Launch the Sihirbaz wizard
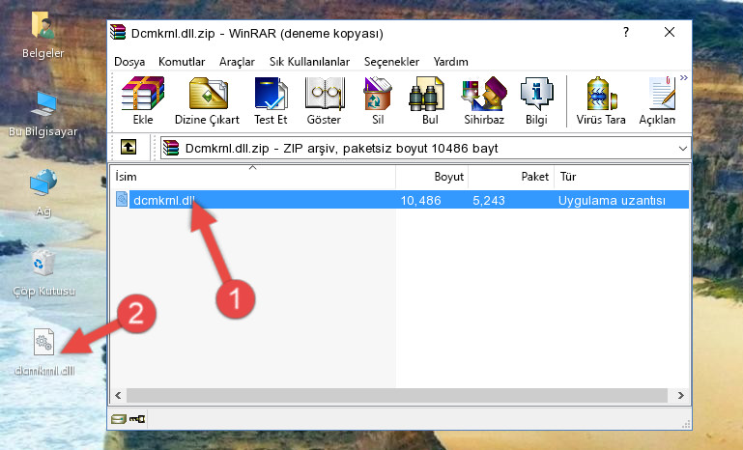743x450 pixels. coord(484,100)
